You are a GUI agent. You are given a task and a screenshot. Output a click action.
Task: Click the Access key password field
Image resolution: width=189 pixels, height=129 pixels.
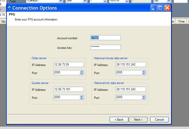tap(105, 47)
